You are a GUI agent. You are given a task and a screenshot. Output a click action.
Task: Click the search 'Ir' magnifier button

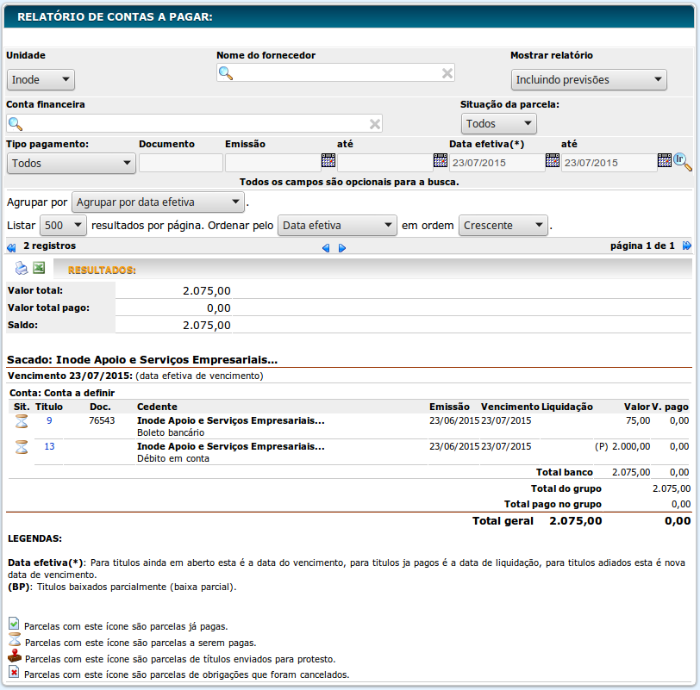(x=683, y=161)
